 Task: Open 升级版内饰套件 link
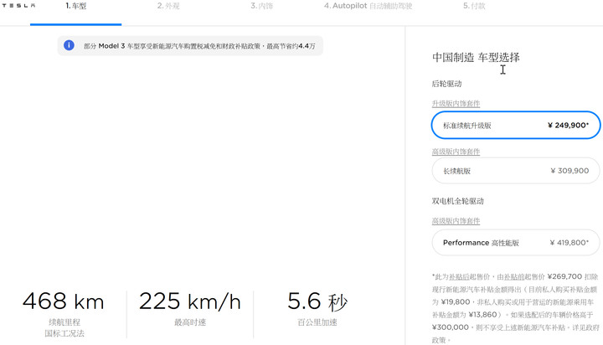tap(456, 104)
